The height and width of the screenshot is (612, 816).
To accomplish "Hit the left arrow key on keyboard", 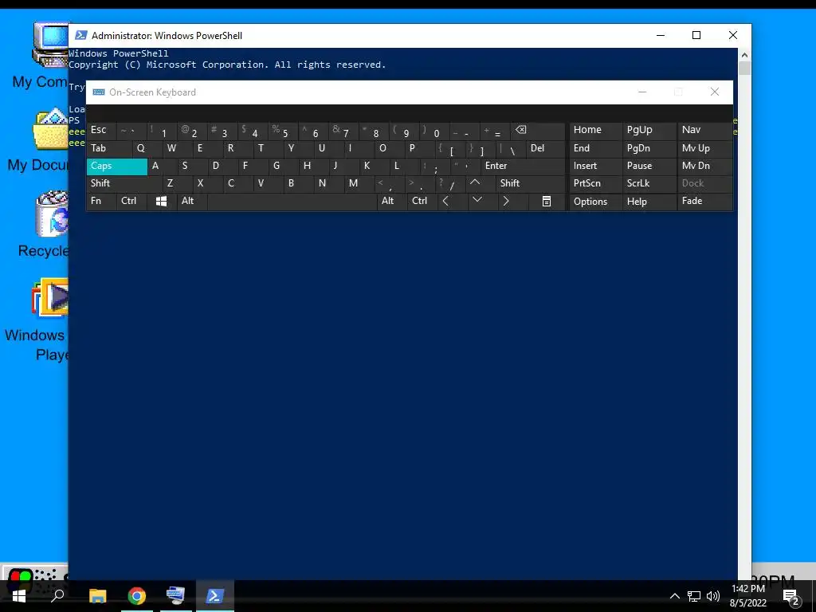I will coord(445,201).
